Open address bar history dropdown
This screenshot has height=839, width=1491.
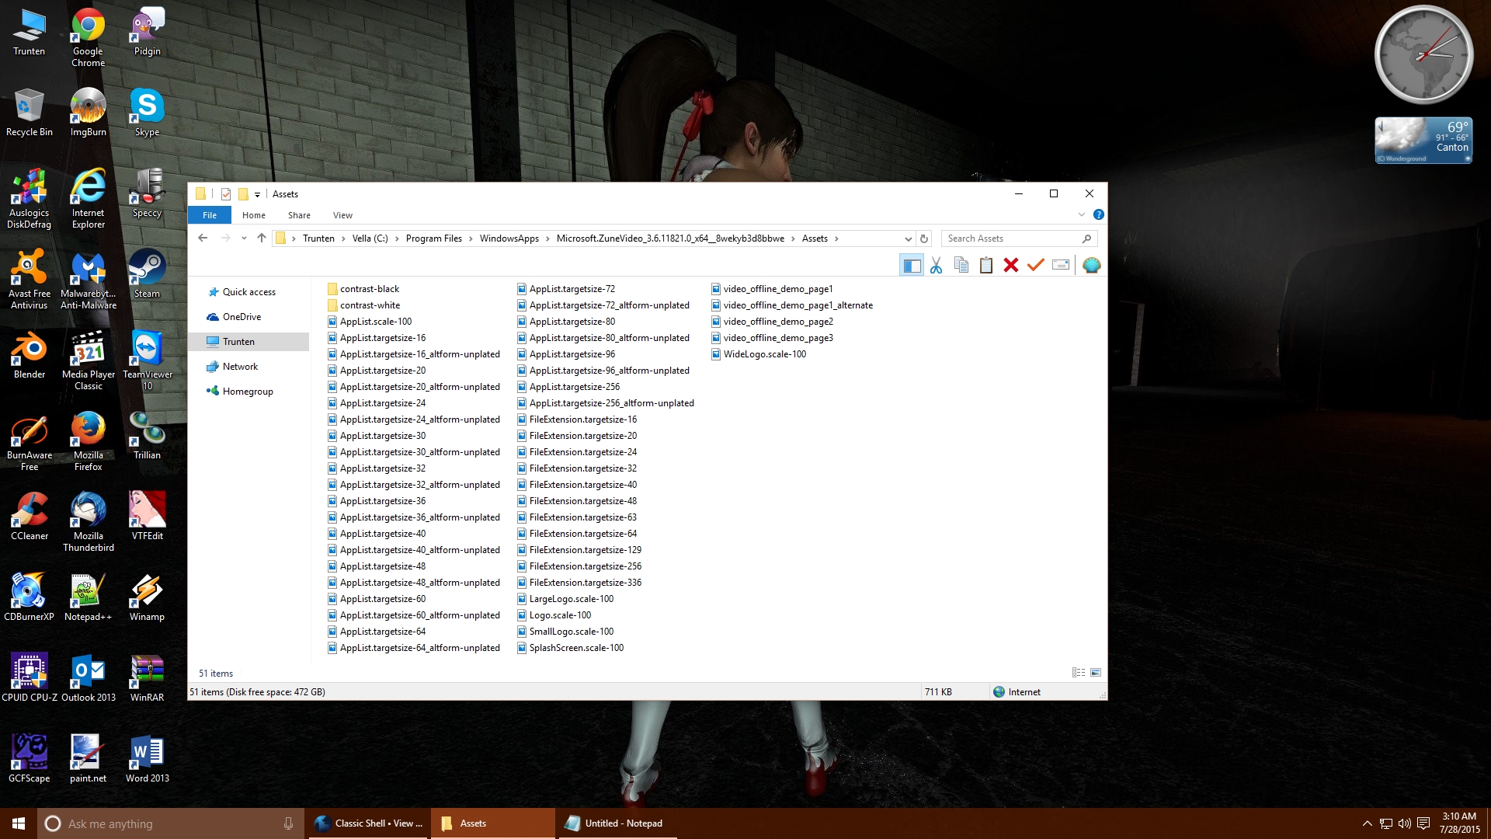[x=908, y=238]
